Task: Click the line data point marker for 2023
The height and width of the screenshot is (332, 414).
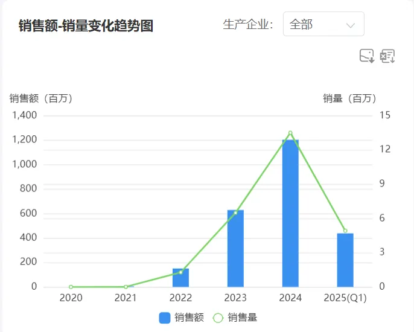Action: pos(235,212)
